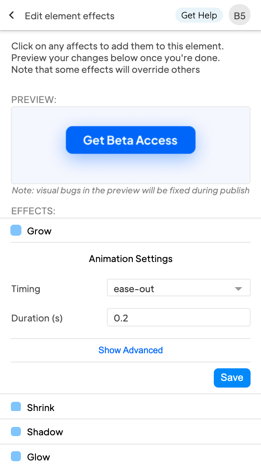
Task: Click the Animation Settings heading
Action: click(130, 259)
